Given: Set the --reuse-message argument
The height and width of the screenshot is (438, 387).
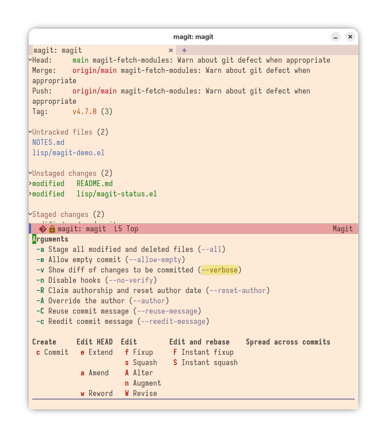Looking at the screenshot, I should [119, 311].
